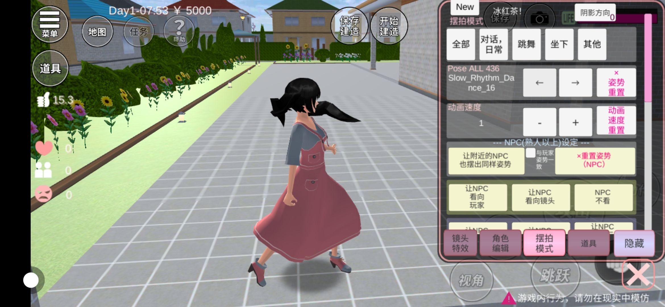Image resolution: width=665 pixels, height=307 pixels.
Task: Toggle the 与玩家姿势一致 checkbox
Action: coord(530,153)
